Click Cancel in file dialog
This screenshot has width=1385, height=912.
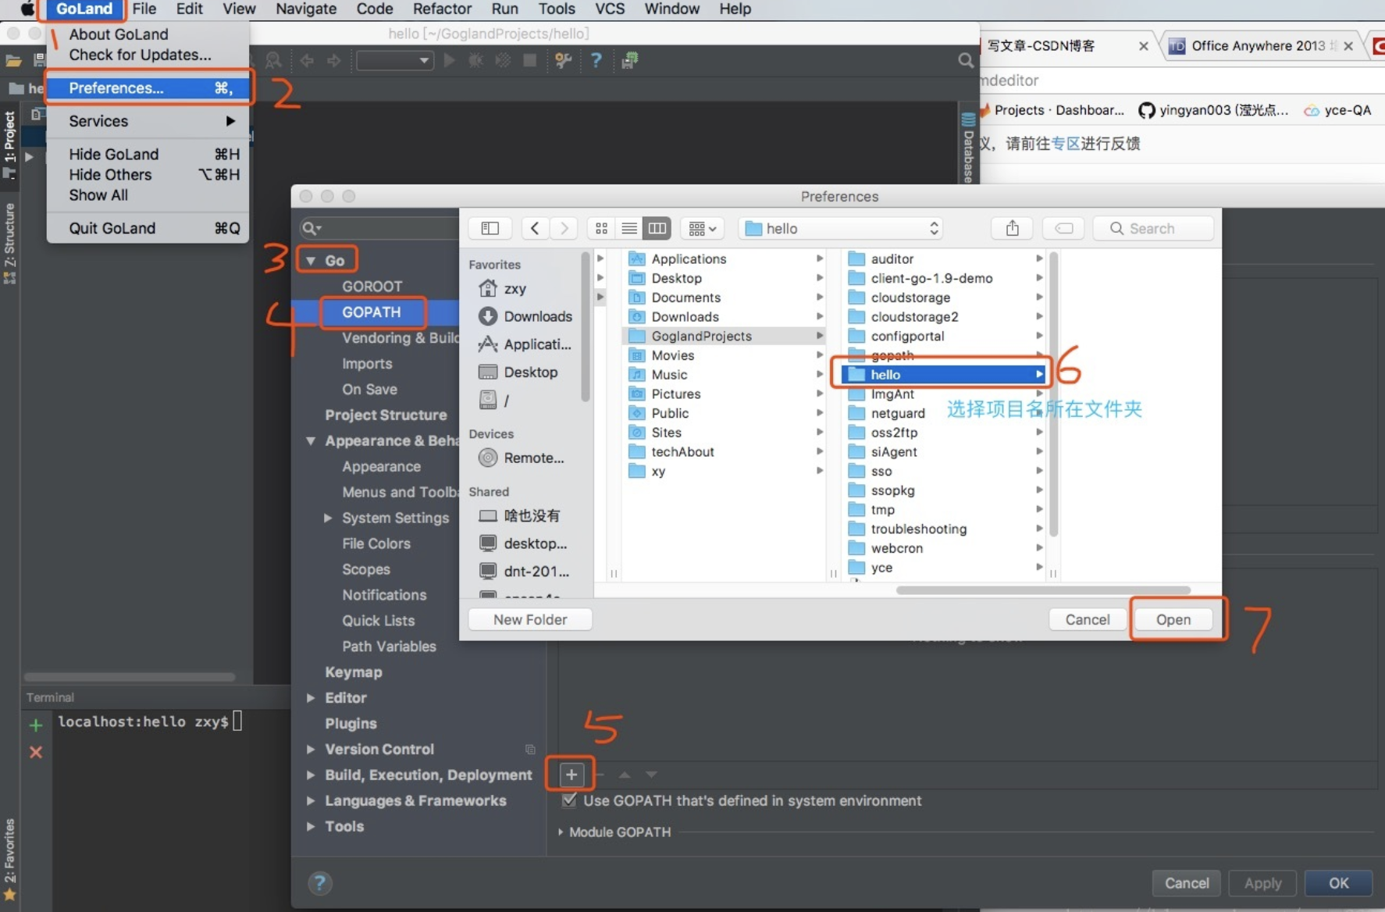coord(1087,619)
